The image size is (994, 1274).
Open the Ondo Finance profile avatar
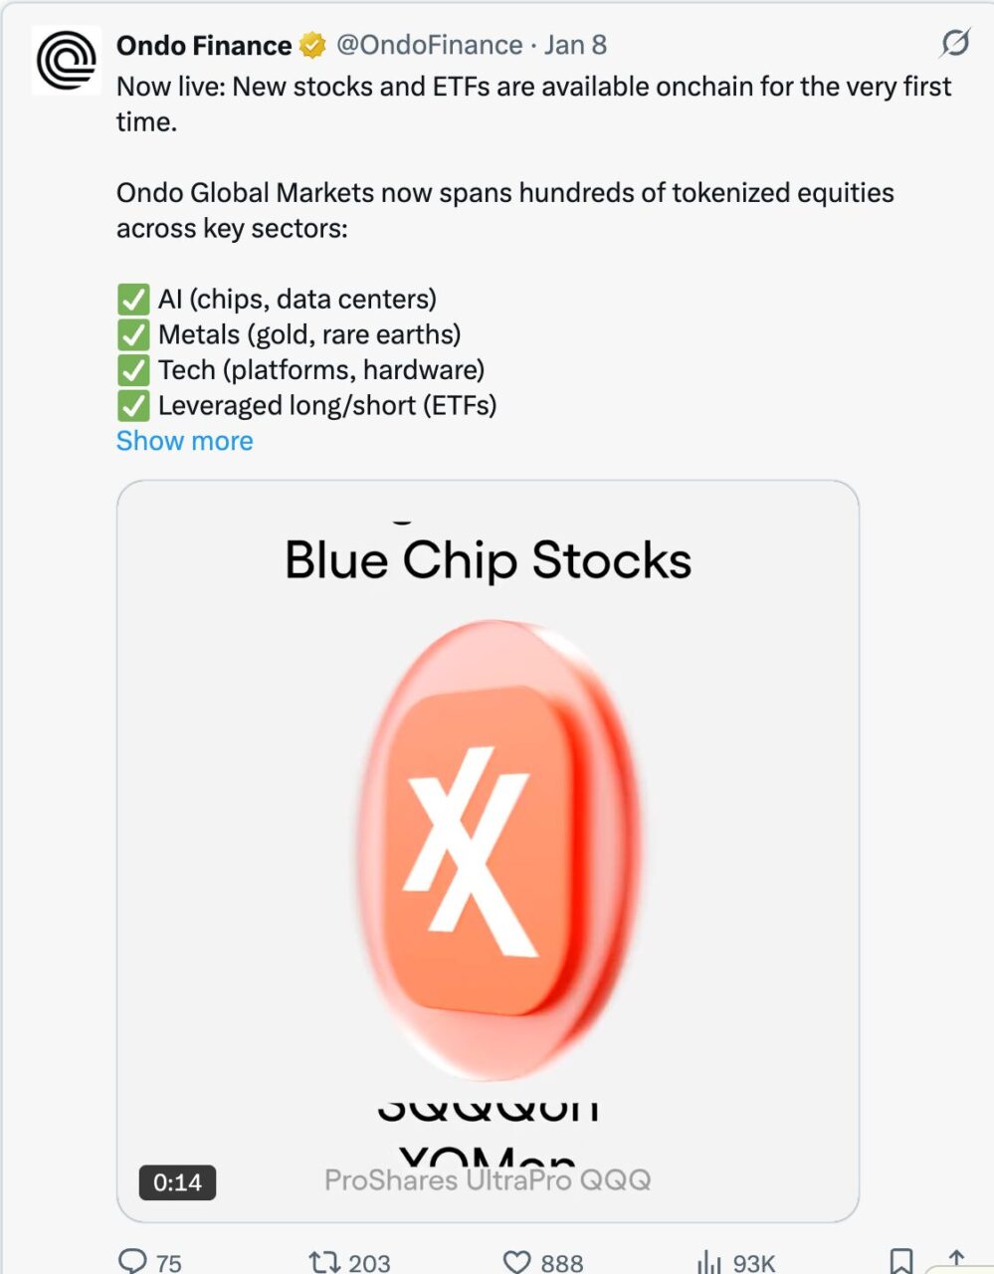click(x=67, y=60)
